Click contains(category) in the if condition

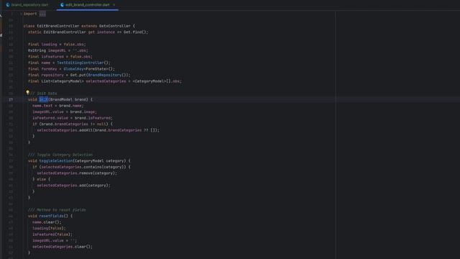[x=104, y=167]
